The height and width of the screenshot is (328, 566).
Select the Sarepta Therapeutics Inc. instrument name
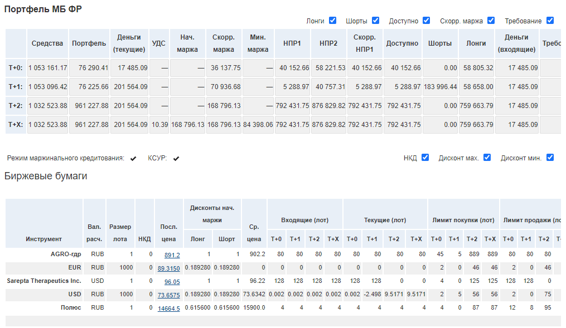point(44,281)
